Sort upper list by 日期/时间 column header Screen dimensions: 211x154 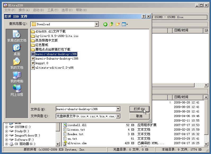point(188,31)
